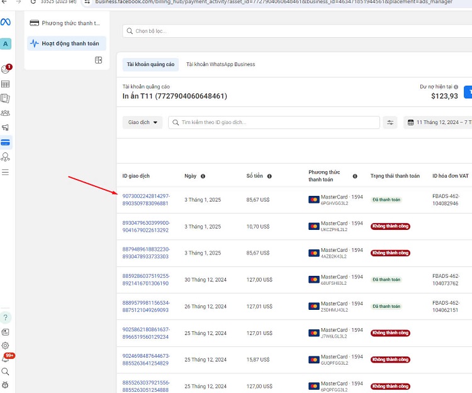Open transaction 8859286037519255 link
The image size is (472, 393).
(x=145, y=280)
